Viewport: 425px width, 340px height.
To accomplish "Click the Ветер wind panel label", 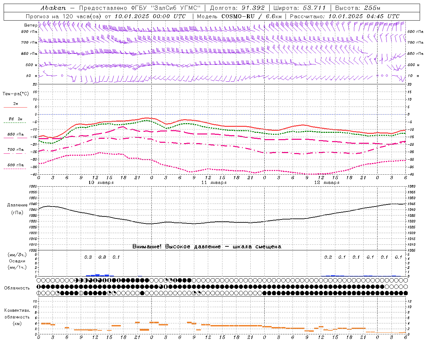I will (31, 25).
